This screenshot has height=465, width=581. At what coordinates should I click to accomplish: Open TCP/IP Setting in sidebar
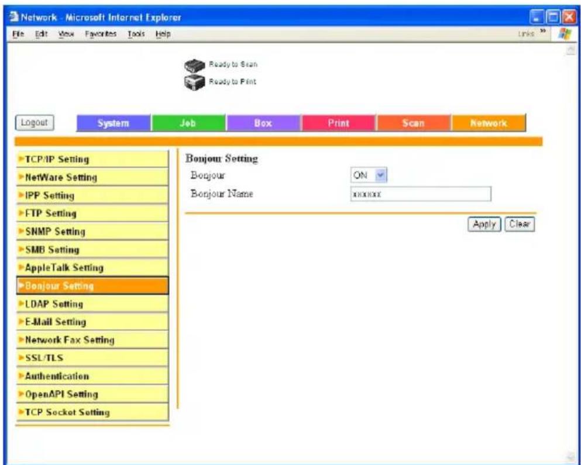click(x=92, y=159)
